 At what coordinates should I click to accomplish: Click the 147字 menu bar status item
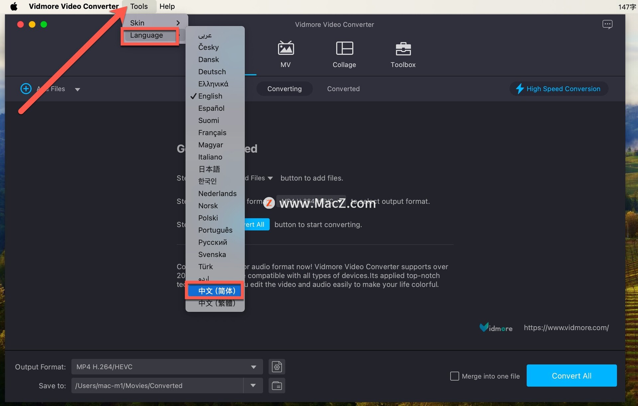(627, 7)
